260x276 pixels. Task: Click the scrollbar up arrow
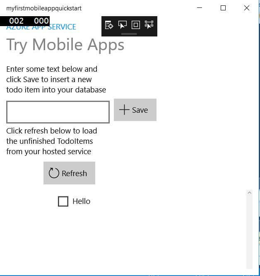point(249,193)
